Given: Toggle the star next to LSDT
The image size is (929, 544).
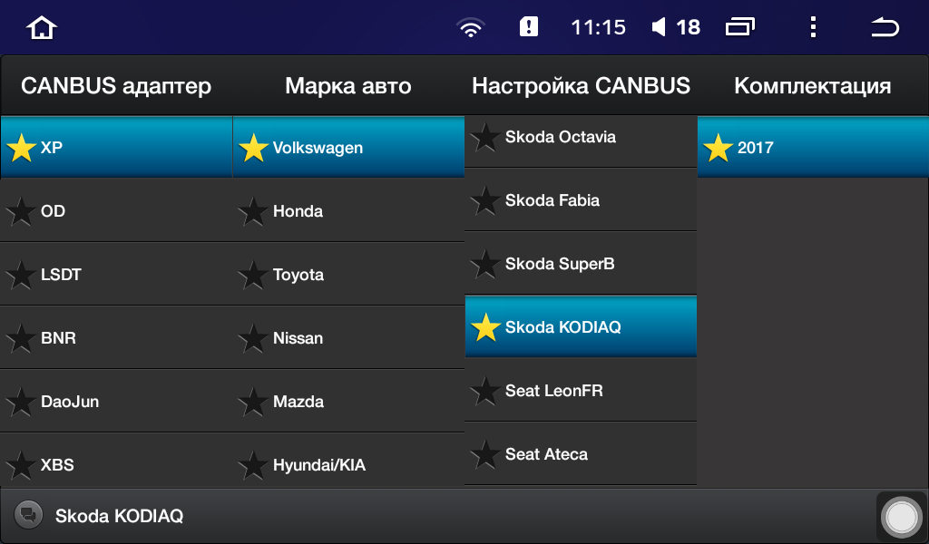Looking at the screenshot, I should [x=21, y=275].
